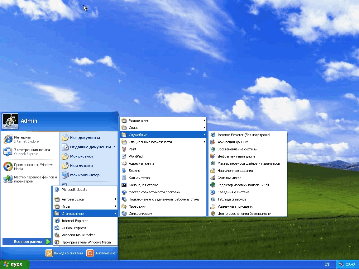This screenshot has height=269, width=359.
Task: Open Интернет Internet Explorer pinned item
Action: 30,139
